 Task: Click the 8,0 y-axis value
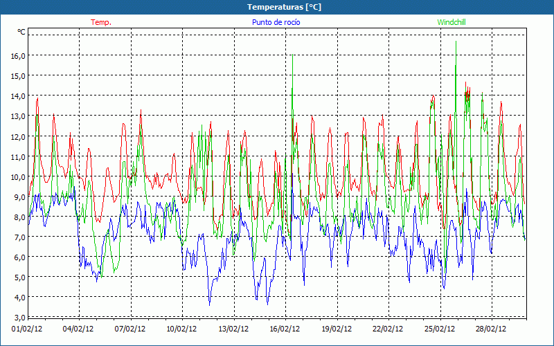(20, 217)
